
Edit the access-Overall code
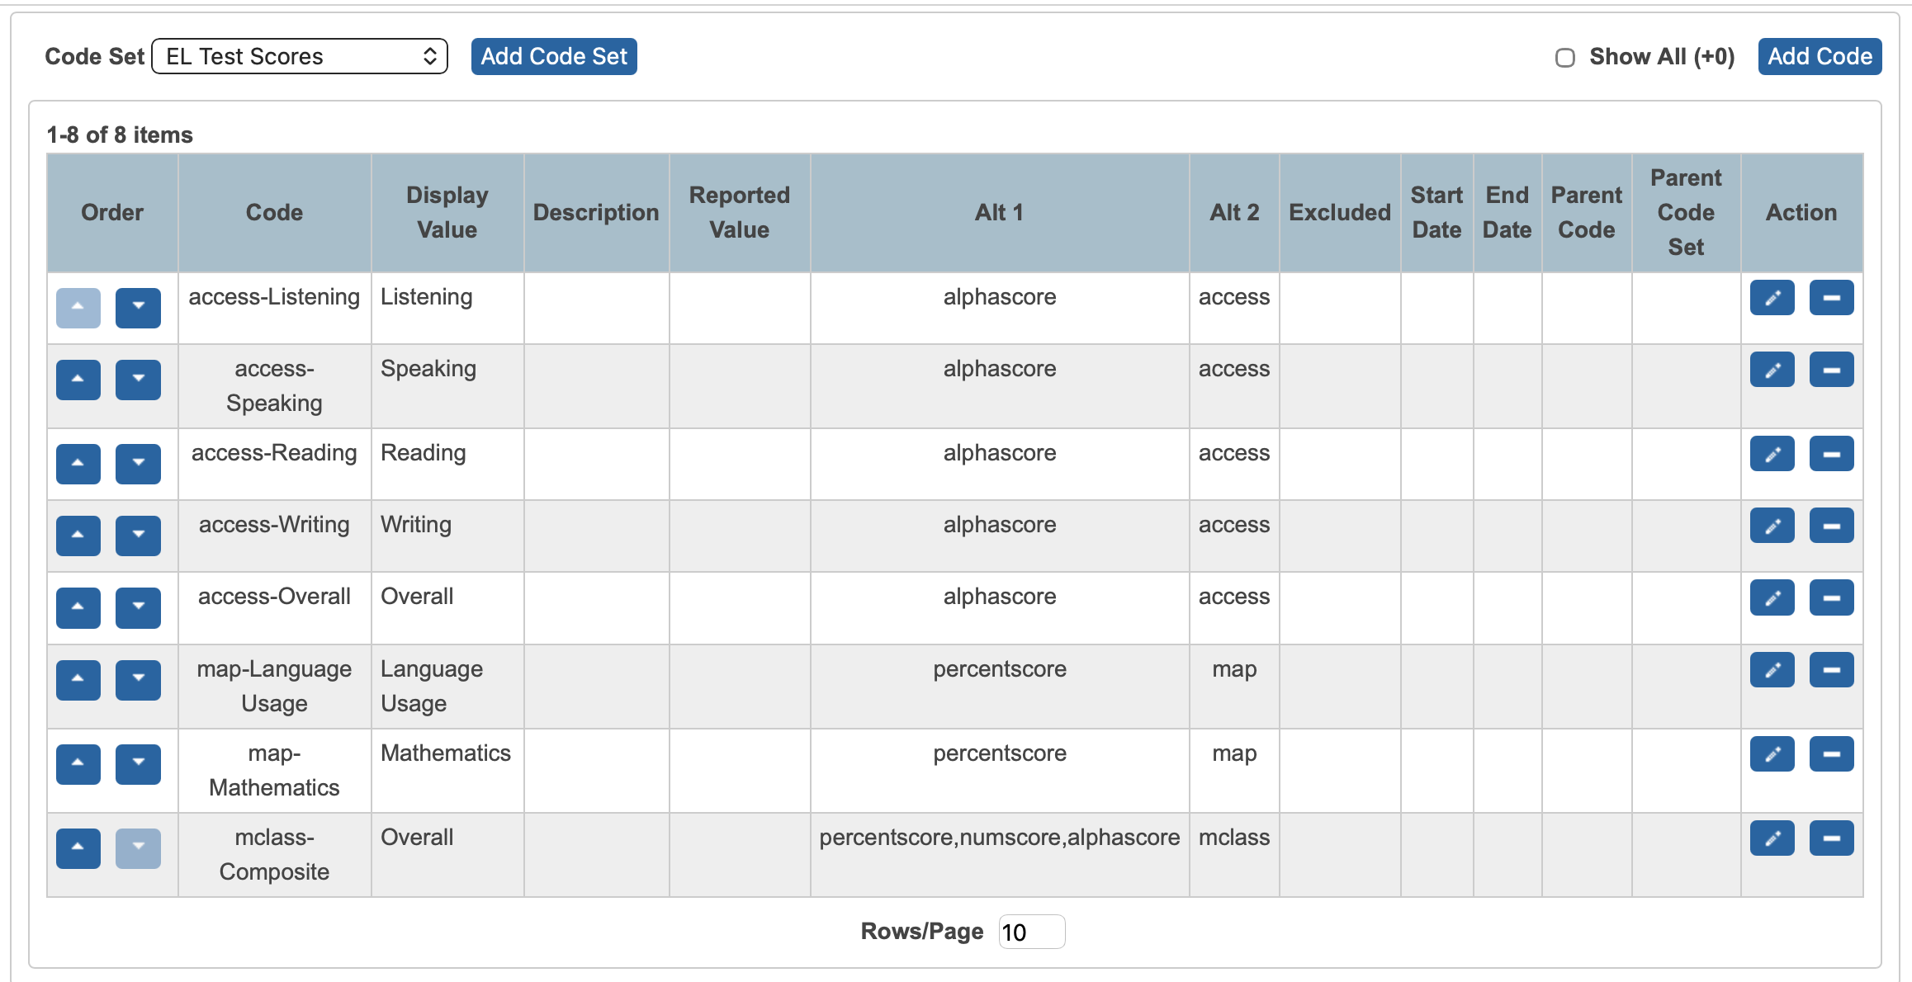click(1772, 597)
